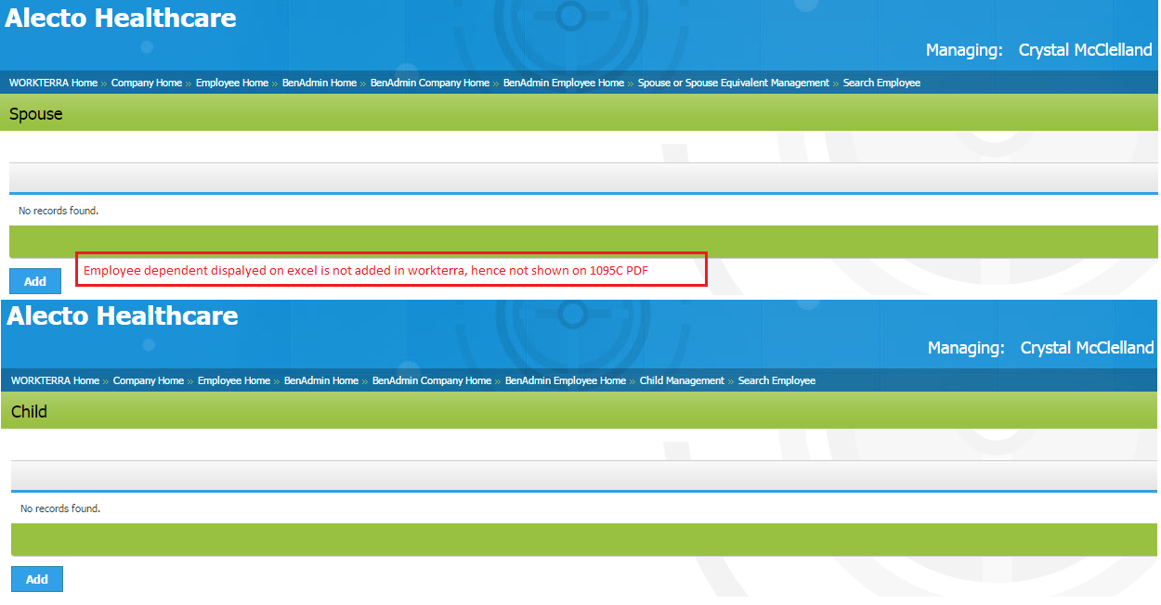Click 'No records found.' in Child list

click(x=60, y=508)
